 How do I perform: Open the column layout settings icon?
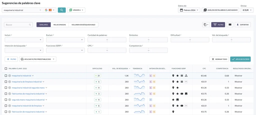point(230,25)
